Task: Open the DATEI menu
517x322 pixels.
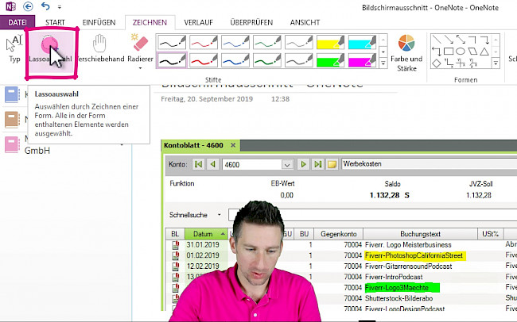Action: 17,21
